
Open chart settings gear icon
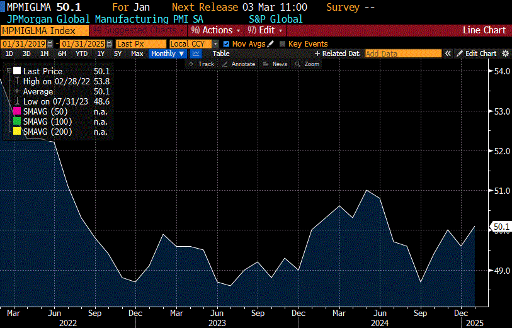tap(506, 54)
